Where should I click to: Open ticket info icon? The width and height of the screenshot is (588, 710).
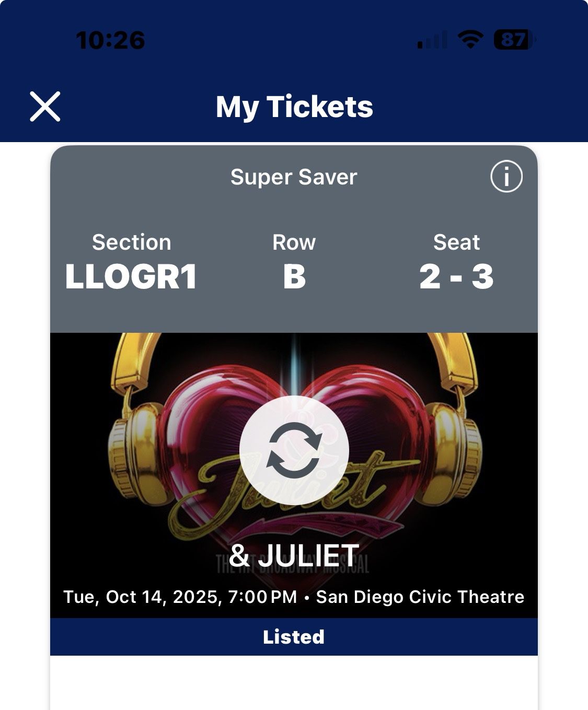tap(506, 177)
